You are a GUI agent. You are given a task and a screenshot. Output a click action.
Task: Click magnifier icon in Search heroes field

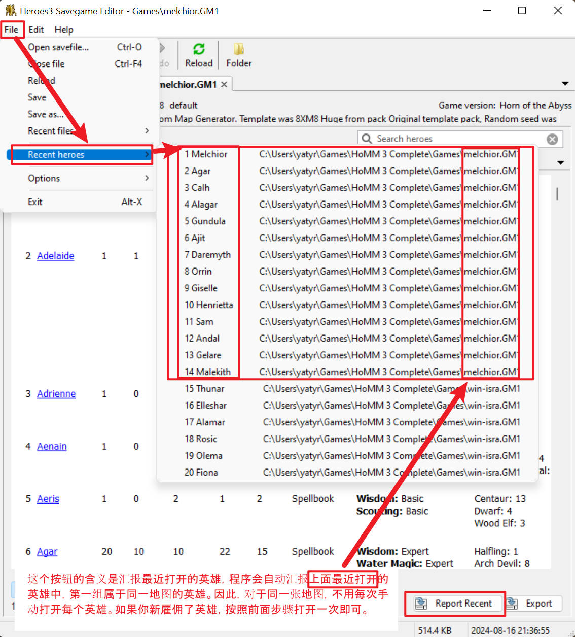click(367, 139)
